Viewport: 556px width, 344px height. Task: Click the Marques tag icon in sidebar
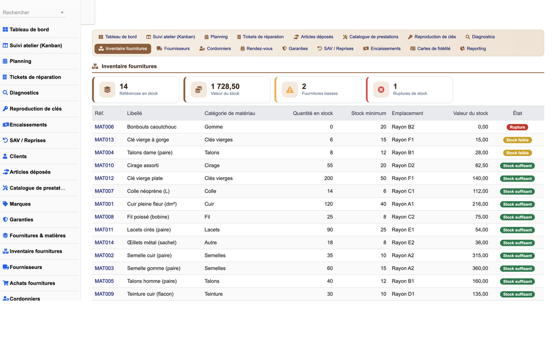pos(6,204)
